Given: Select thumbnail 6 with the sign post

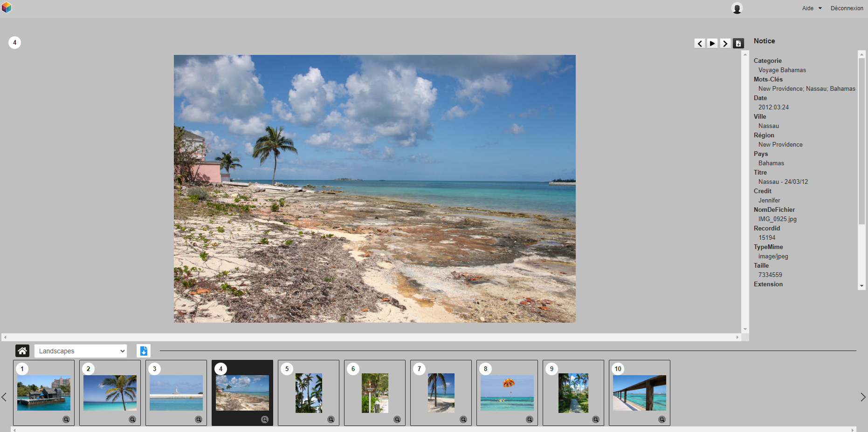Looking at the screenshot, I should [x=375, y=392].
